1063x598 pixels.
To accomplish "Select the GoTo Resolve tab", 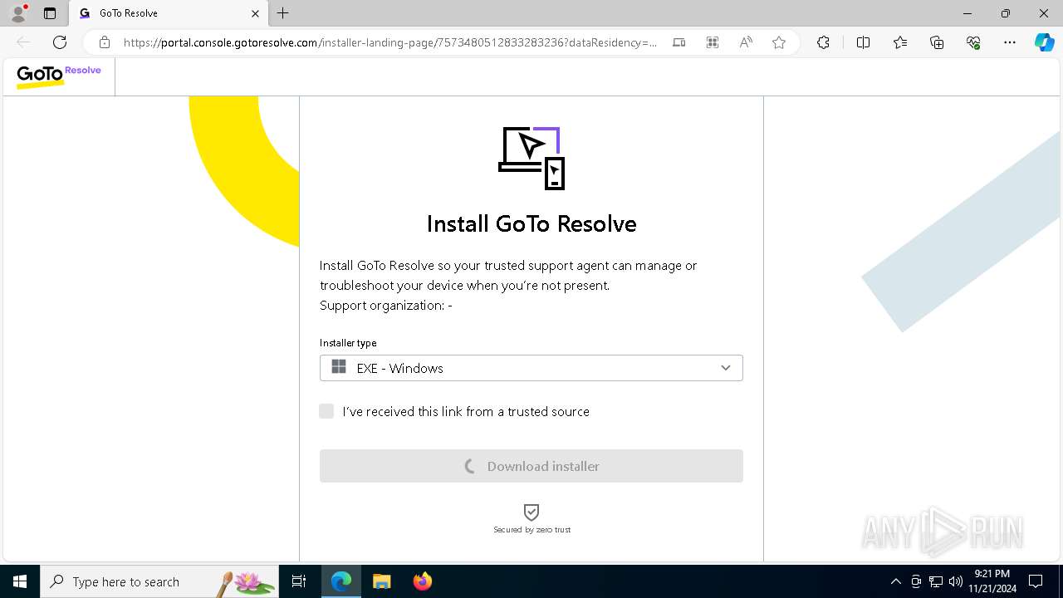I will tap(170, 13).
